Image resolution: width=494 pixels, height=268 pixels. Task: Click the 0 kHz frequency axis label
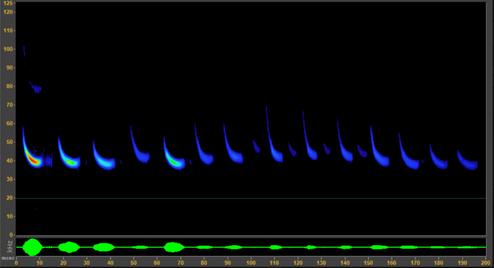[x=10, y=235]
